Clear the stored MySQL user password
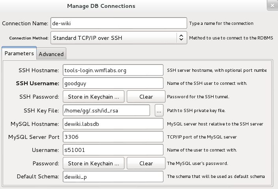The width and height of the screenshot is (278, 189). pos(146,163)
